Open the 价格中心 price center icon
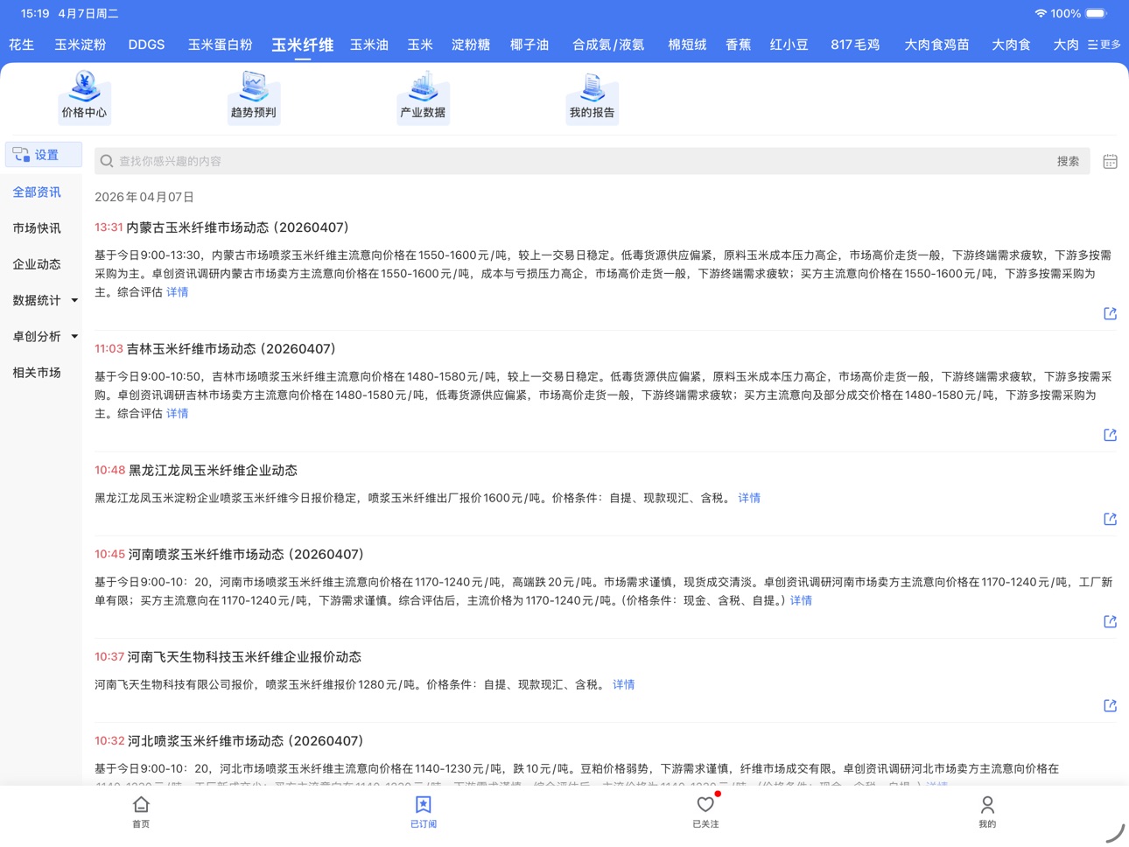The height and width of the screenshot is (847, 1129). coord(84,96)
